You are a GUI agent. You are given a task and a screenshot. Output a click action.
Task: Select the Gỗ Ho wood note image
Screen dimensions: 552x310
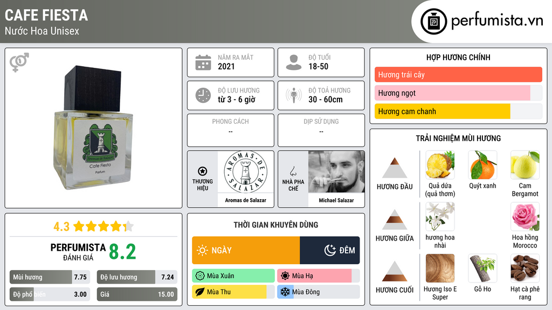[482, 269]
